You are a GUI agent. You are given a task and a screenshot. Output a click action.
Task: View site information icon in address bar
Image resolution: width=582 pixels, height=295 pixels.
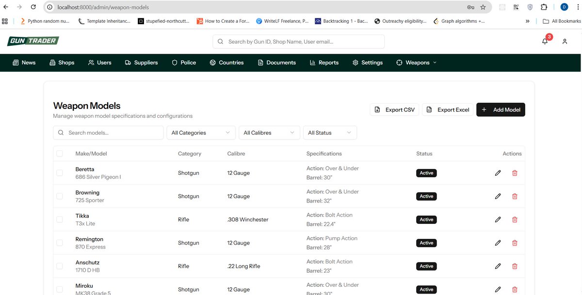(x=49, y=7)
